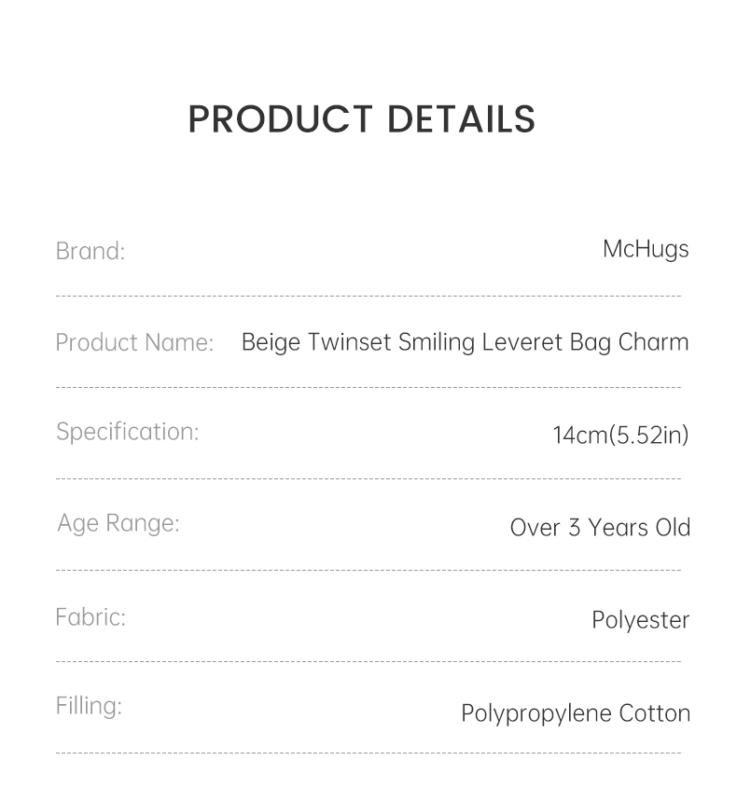Select the 'Beige Twinset Smiling Leveret Bag Charm' text

tap(465, 342)
